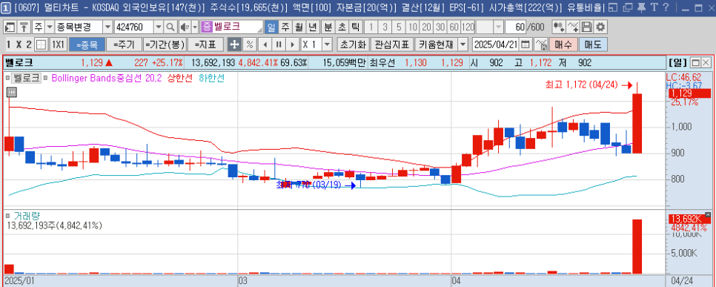Save chart with the floppy disk icon
Screen dimensions: 716x287
pyautogui.click(x=587, y=27)
